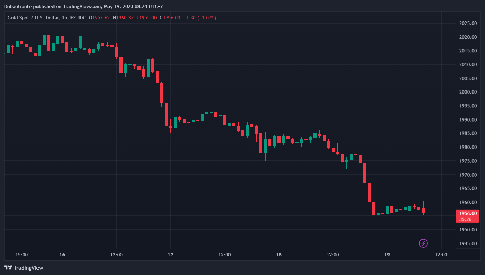
Task: Click the red 1956.00 current price label
Action: (x=467, y=213)
